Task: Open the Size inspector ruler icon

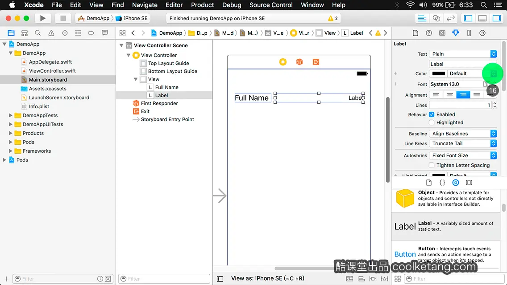Action: (469, 33)
